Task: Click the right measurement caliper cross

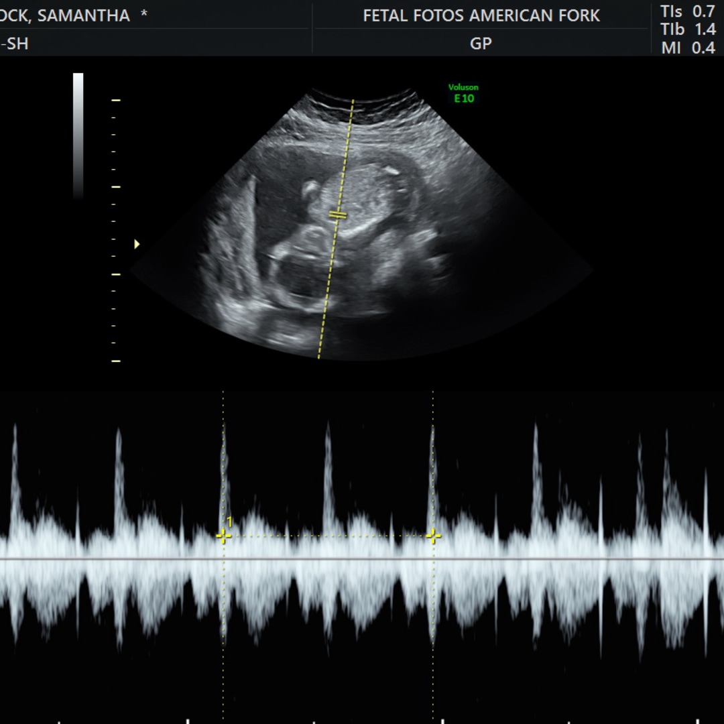Action: (433, 536)
